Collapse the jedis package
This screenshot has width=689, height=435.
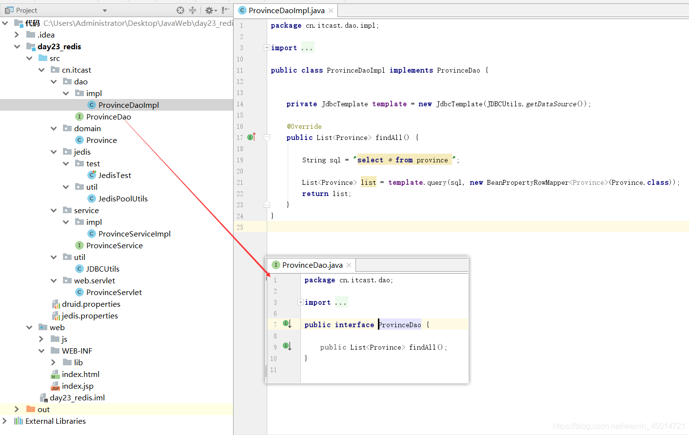tap(54, 152)
